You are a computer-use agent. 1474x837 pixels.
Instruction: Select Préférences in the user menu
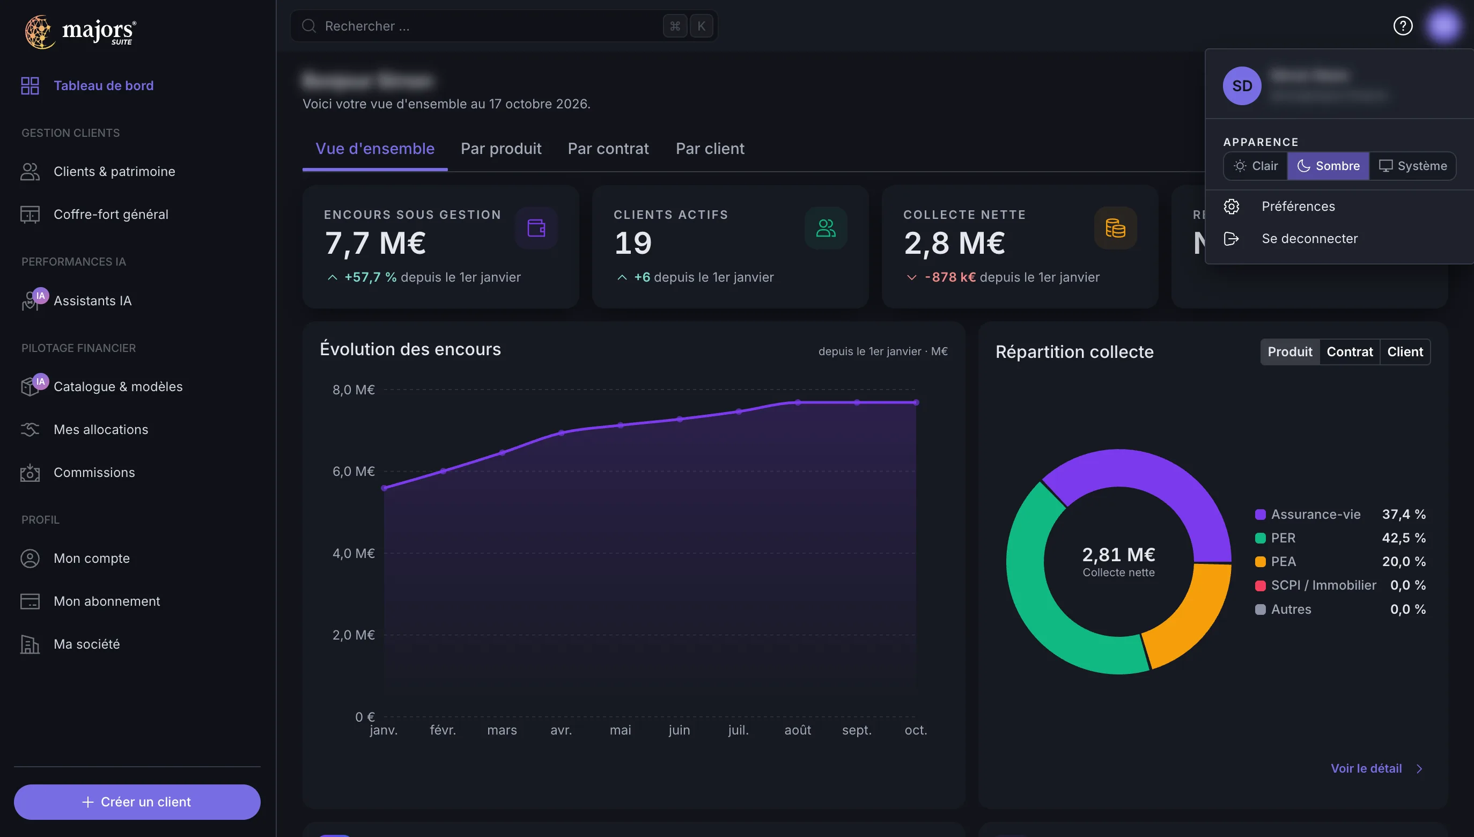tap(1339, 207)
